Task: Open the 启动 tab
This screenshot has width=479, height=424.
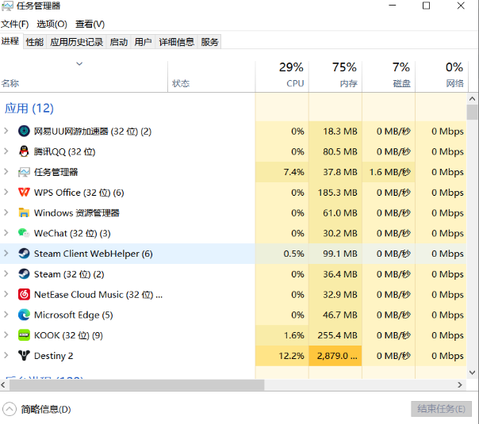Action: (x=118, y=42)
